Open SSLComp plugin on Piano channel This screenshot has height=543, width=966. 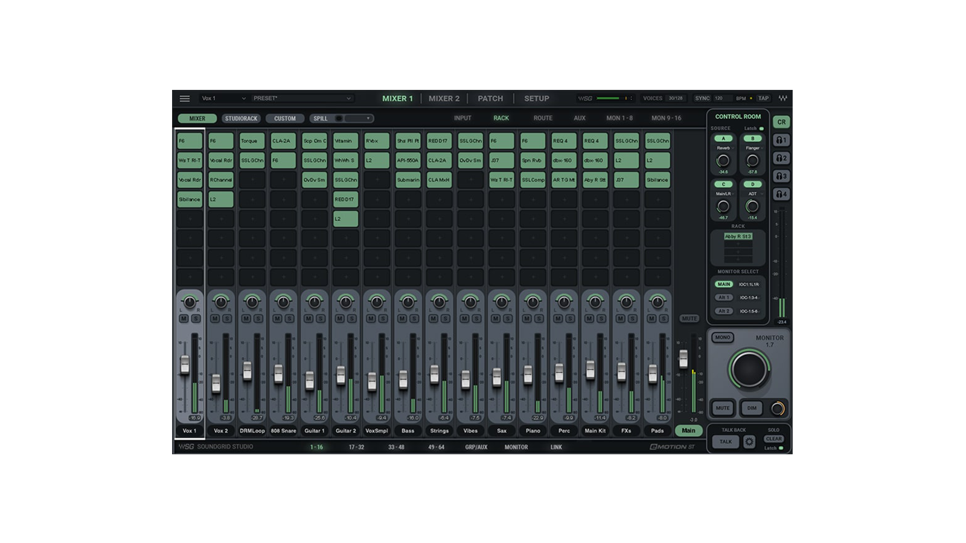click(533, 180)
